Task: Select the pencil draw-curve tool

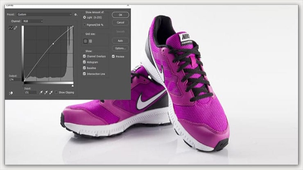Action: (16, 28)
